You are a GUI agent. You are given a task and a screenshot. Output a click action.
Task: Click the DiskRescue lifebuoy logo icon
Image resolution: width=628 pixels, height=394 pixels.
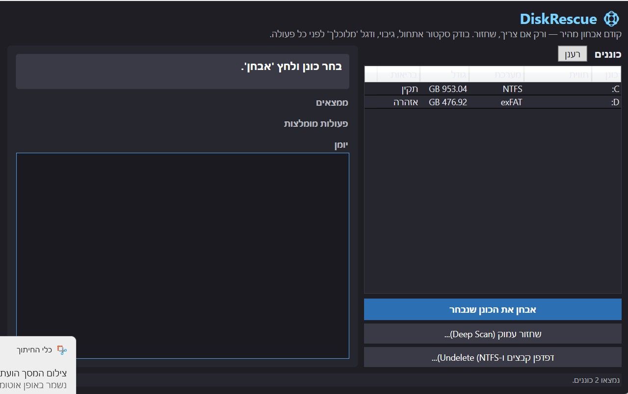point(611,19)
